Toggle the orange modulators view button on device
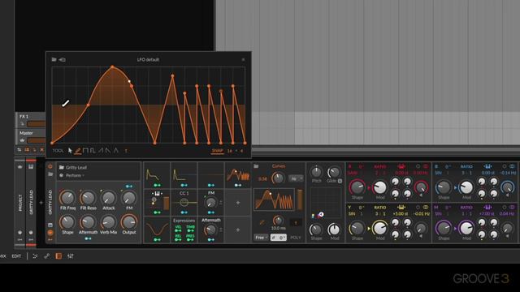520x292 pixels. pos(50,233)
